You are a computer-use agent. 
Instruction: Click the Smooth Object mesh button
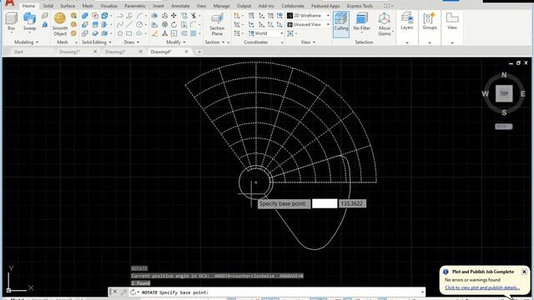click(x=60, y=24)
